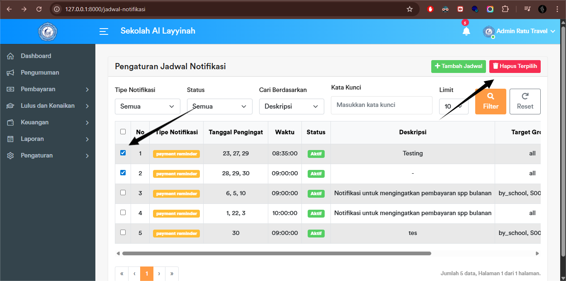Click the Kata Kunci input field

tap(381, 105)
